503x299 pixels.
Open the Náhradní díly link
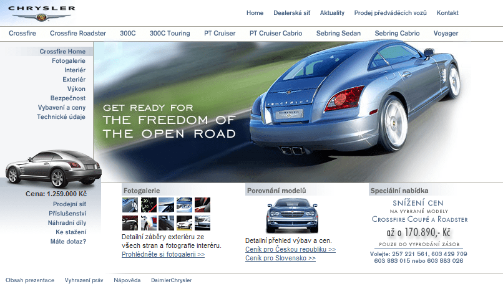67,223
